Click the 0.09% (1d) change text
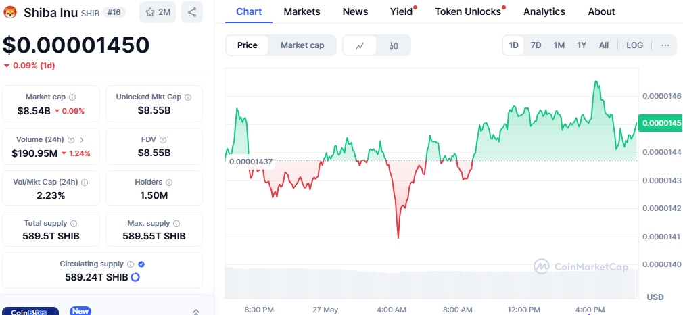The image size is (683, 315). [x=34, y=66]
